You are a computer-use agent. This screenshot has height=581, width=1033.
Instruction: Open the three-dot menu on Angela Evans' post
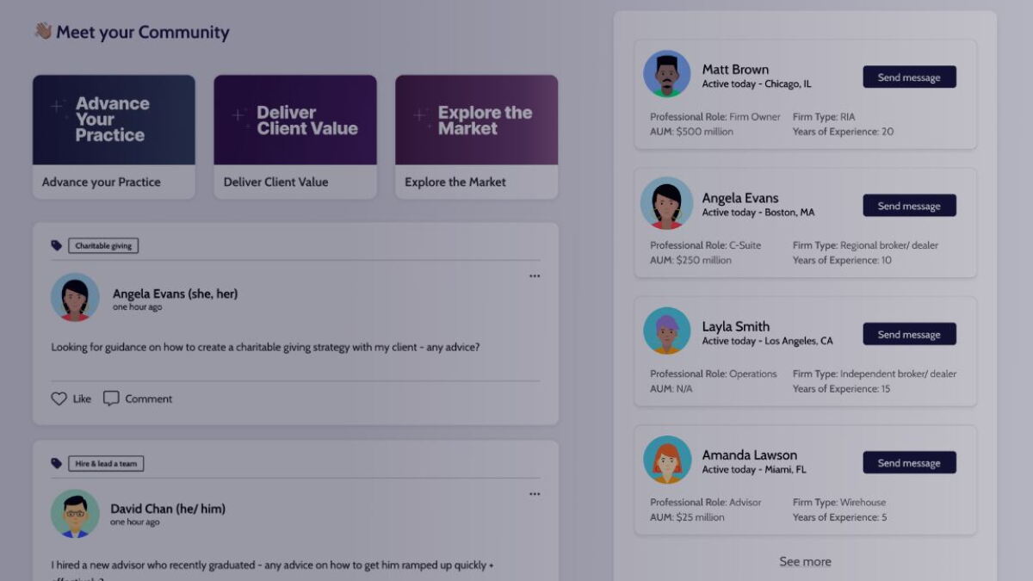click(535, 276)
